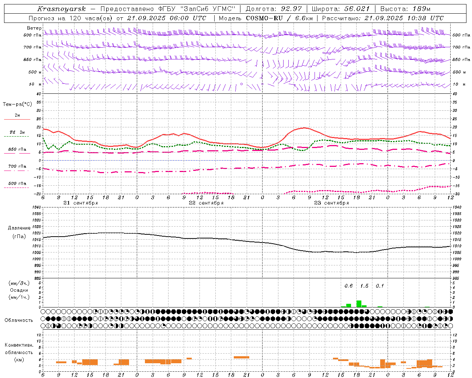Viewport: 472px width, 378px height.
Task: Click the 'Тем-ра(°C)' temperature panel label
Action: 17,104
